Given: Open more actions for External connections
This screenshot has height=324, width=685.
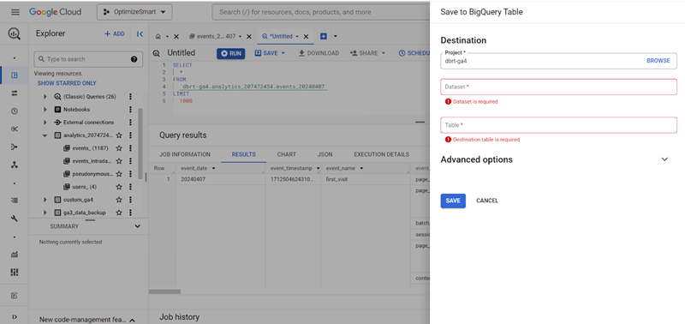Looking at the screenshot, I should (x=130, y=123).
